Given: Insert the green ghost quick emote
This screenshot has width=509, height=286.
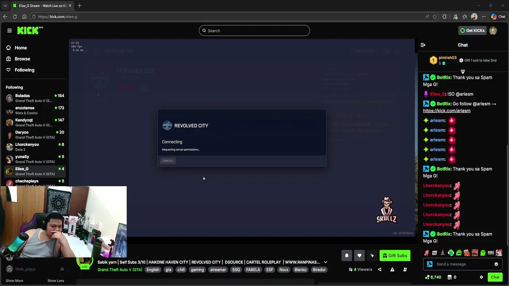Looking at the screenshot, I should point(483,253).
